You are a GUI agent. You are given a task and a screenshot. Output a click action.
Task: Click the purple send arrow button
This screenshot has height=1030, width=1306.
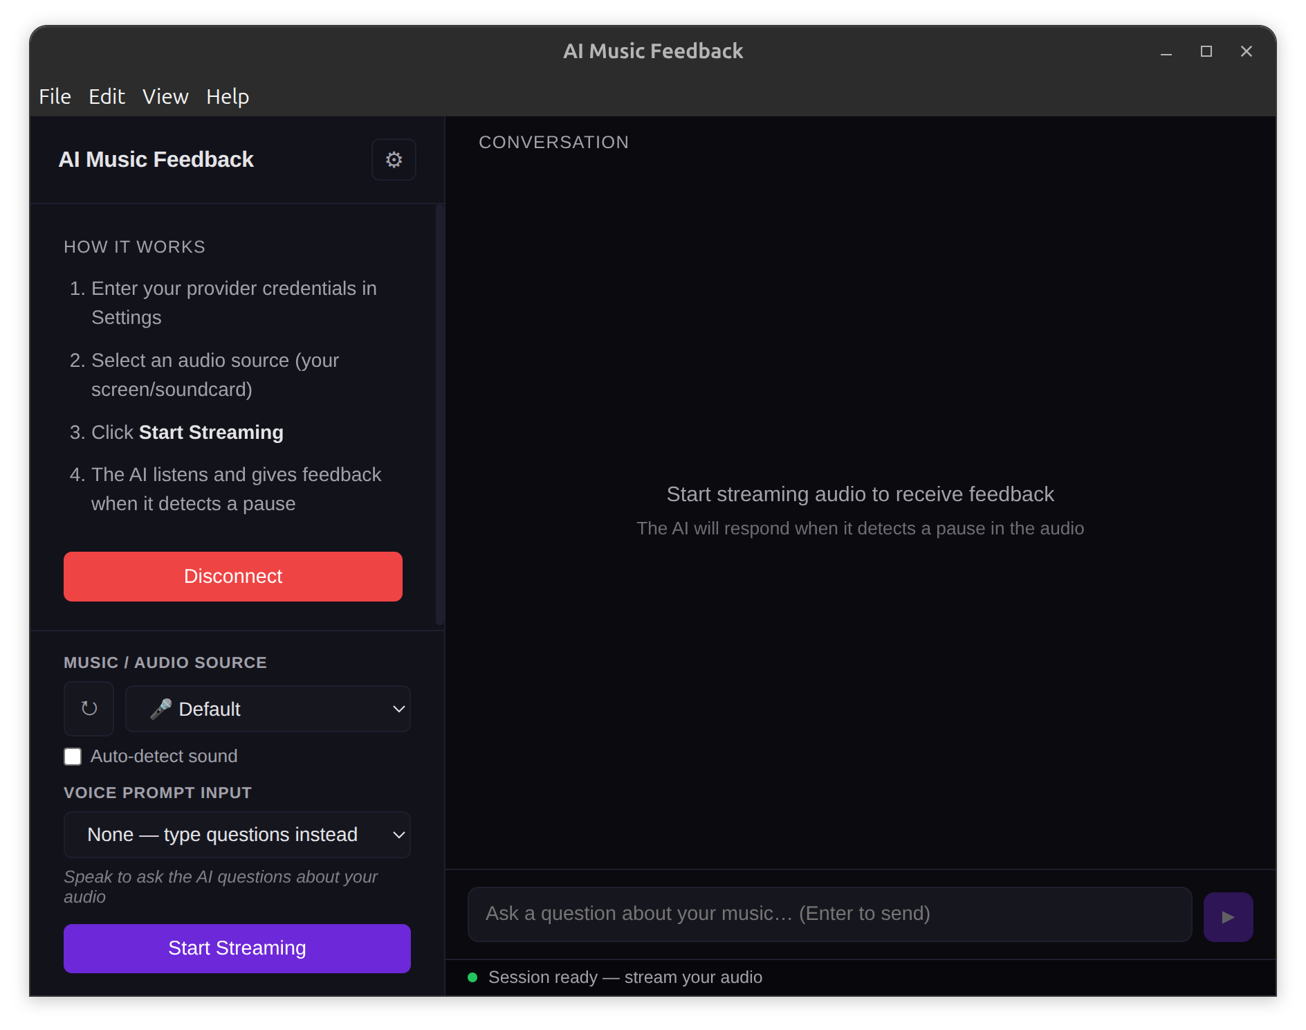(x=1228, y=916)
